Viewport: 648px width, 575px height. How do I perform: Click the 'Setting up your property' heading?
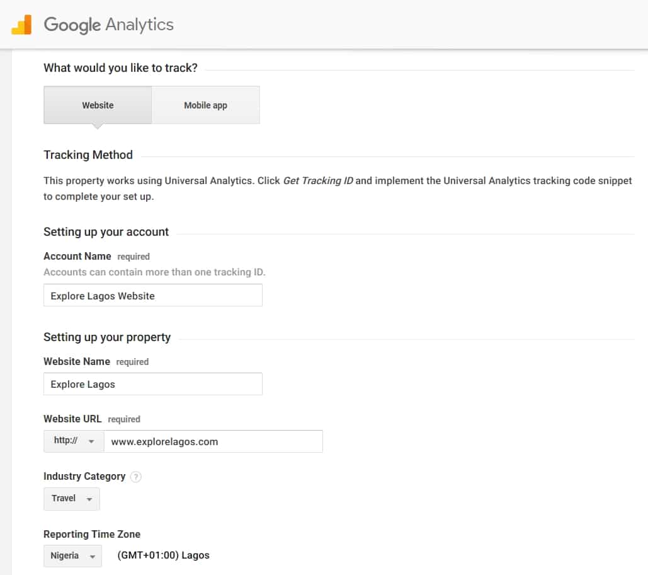tap(107, 337)
